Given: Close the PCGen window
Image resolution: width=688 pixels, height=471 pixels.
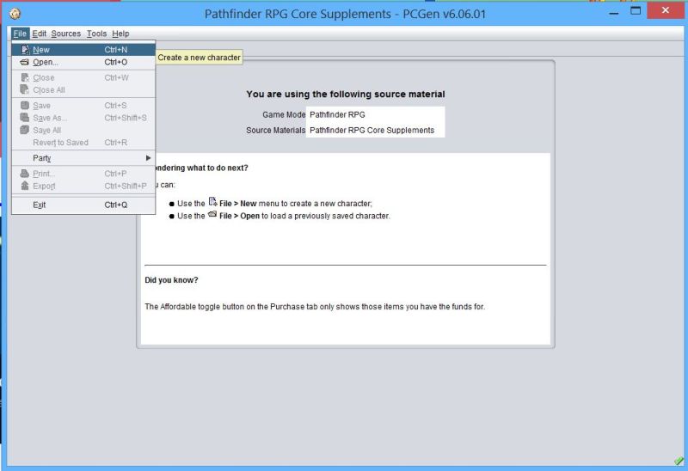Looking at the screenshot, I should click(x=666, y=10).
